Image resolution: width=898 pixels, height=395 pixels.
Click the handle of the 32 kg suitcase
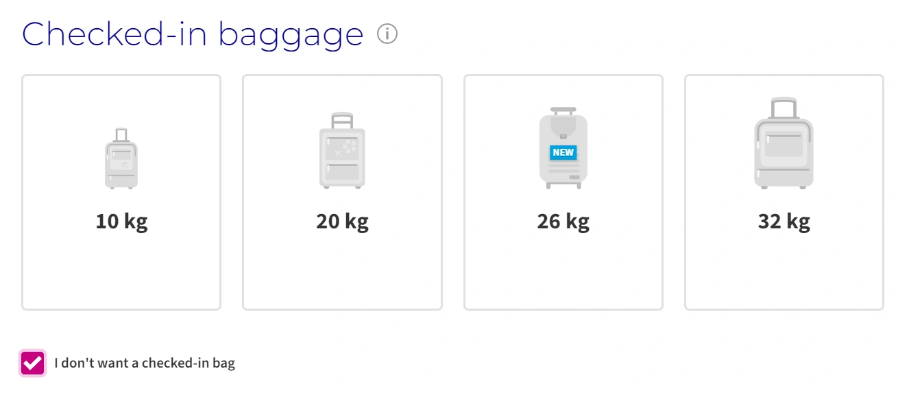pos(784,108)
